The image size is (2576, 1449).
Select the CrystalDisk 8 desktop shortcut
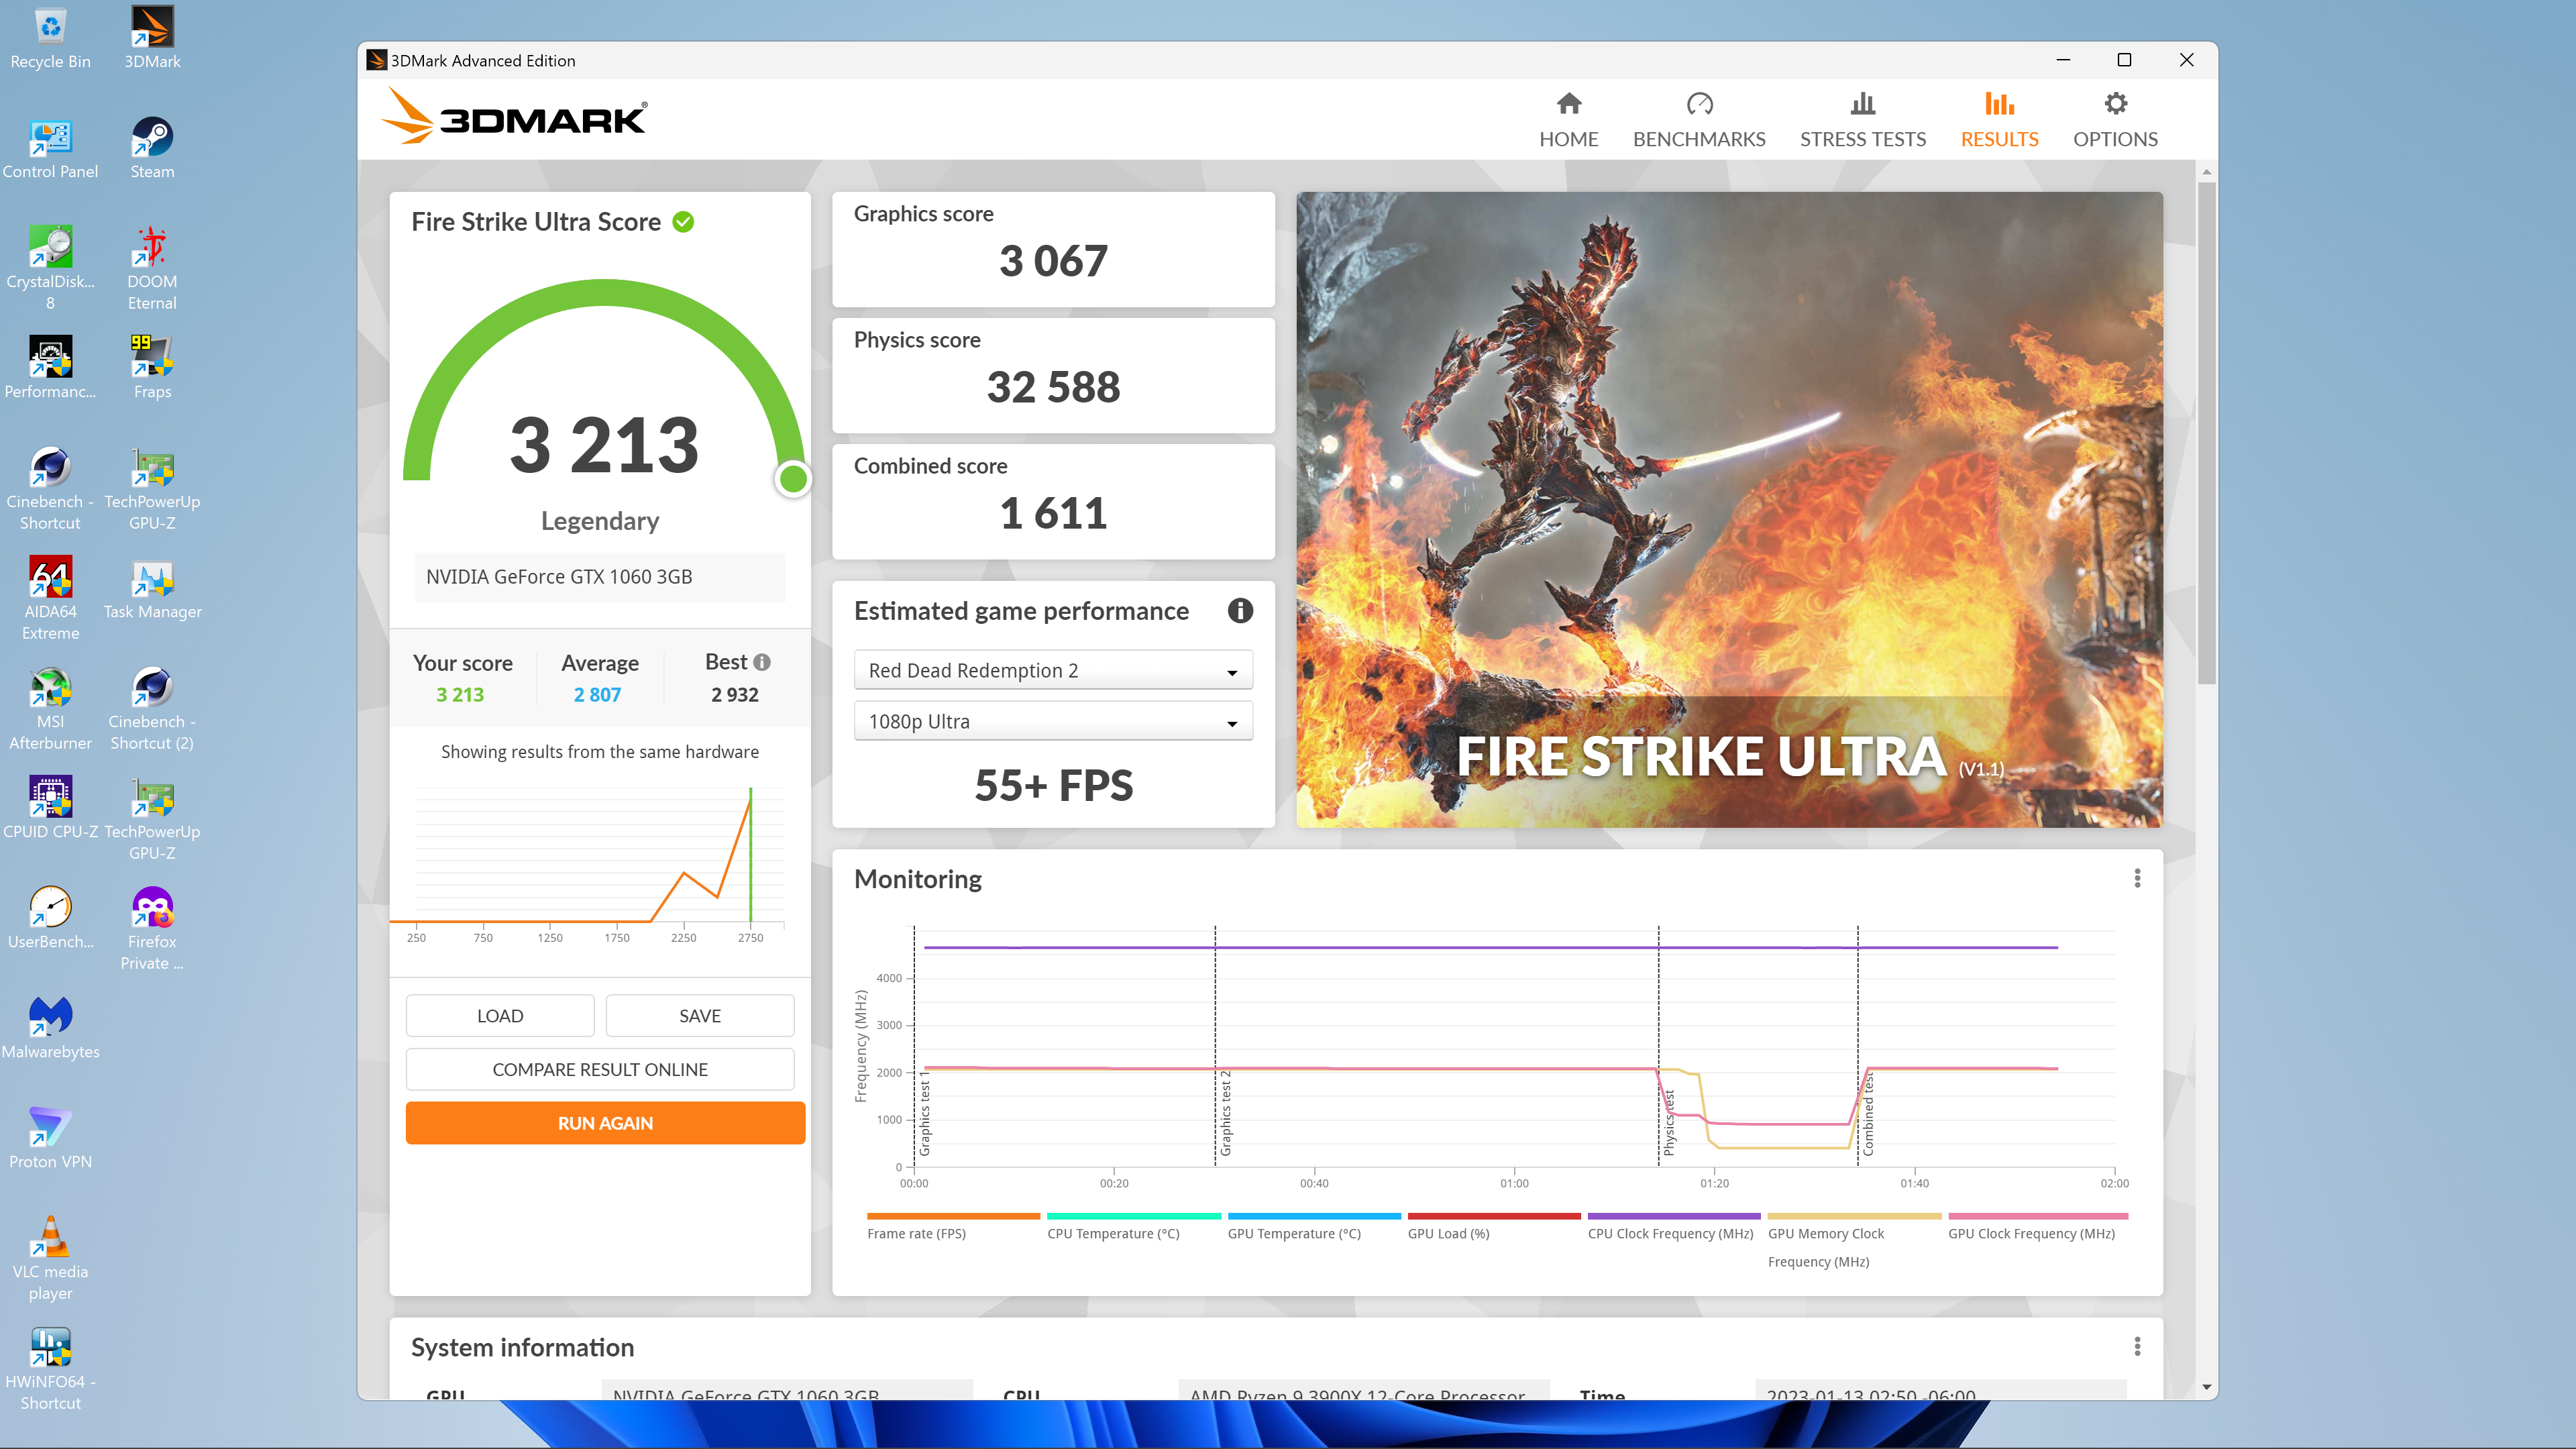click(50, 268)
